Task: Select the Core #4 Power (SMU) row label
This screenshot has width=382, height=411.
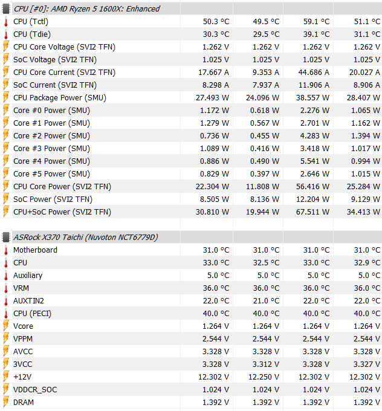Action: (x=51, y=161)
